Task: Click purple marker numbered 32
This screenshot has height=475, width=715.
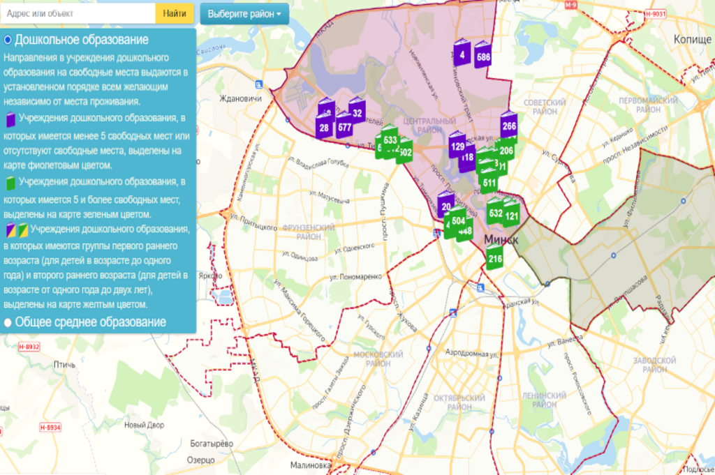Action: 357,112
